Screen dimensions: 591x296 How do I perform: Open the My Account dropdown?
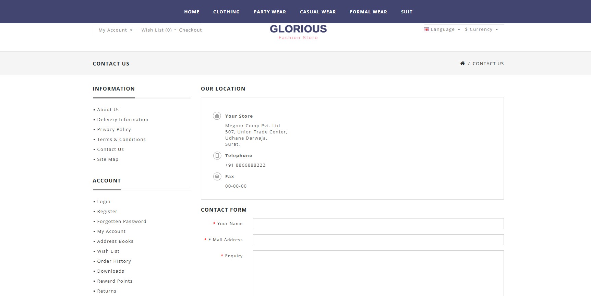pyautogui.click(x=116, y=30)
